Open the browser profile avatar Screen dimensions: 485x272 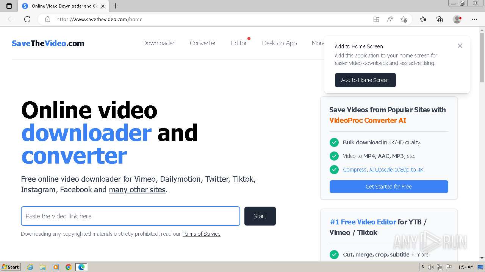(x=457, y=19)
